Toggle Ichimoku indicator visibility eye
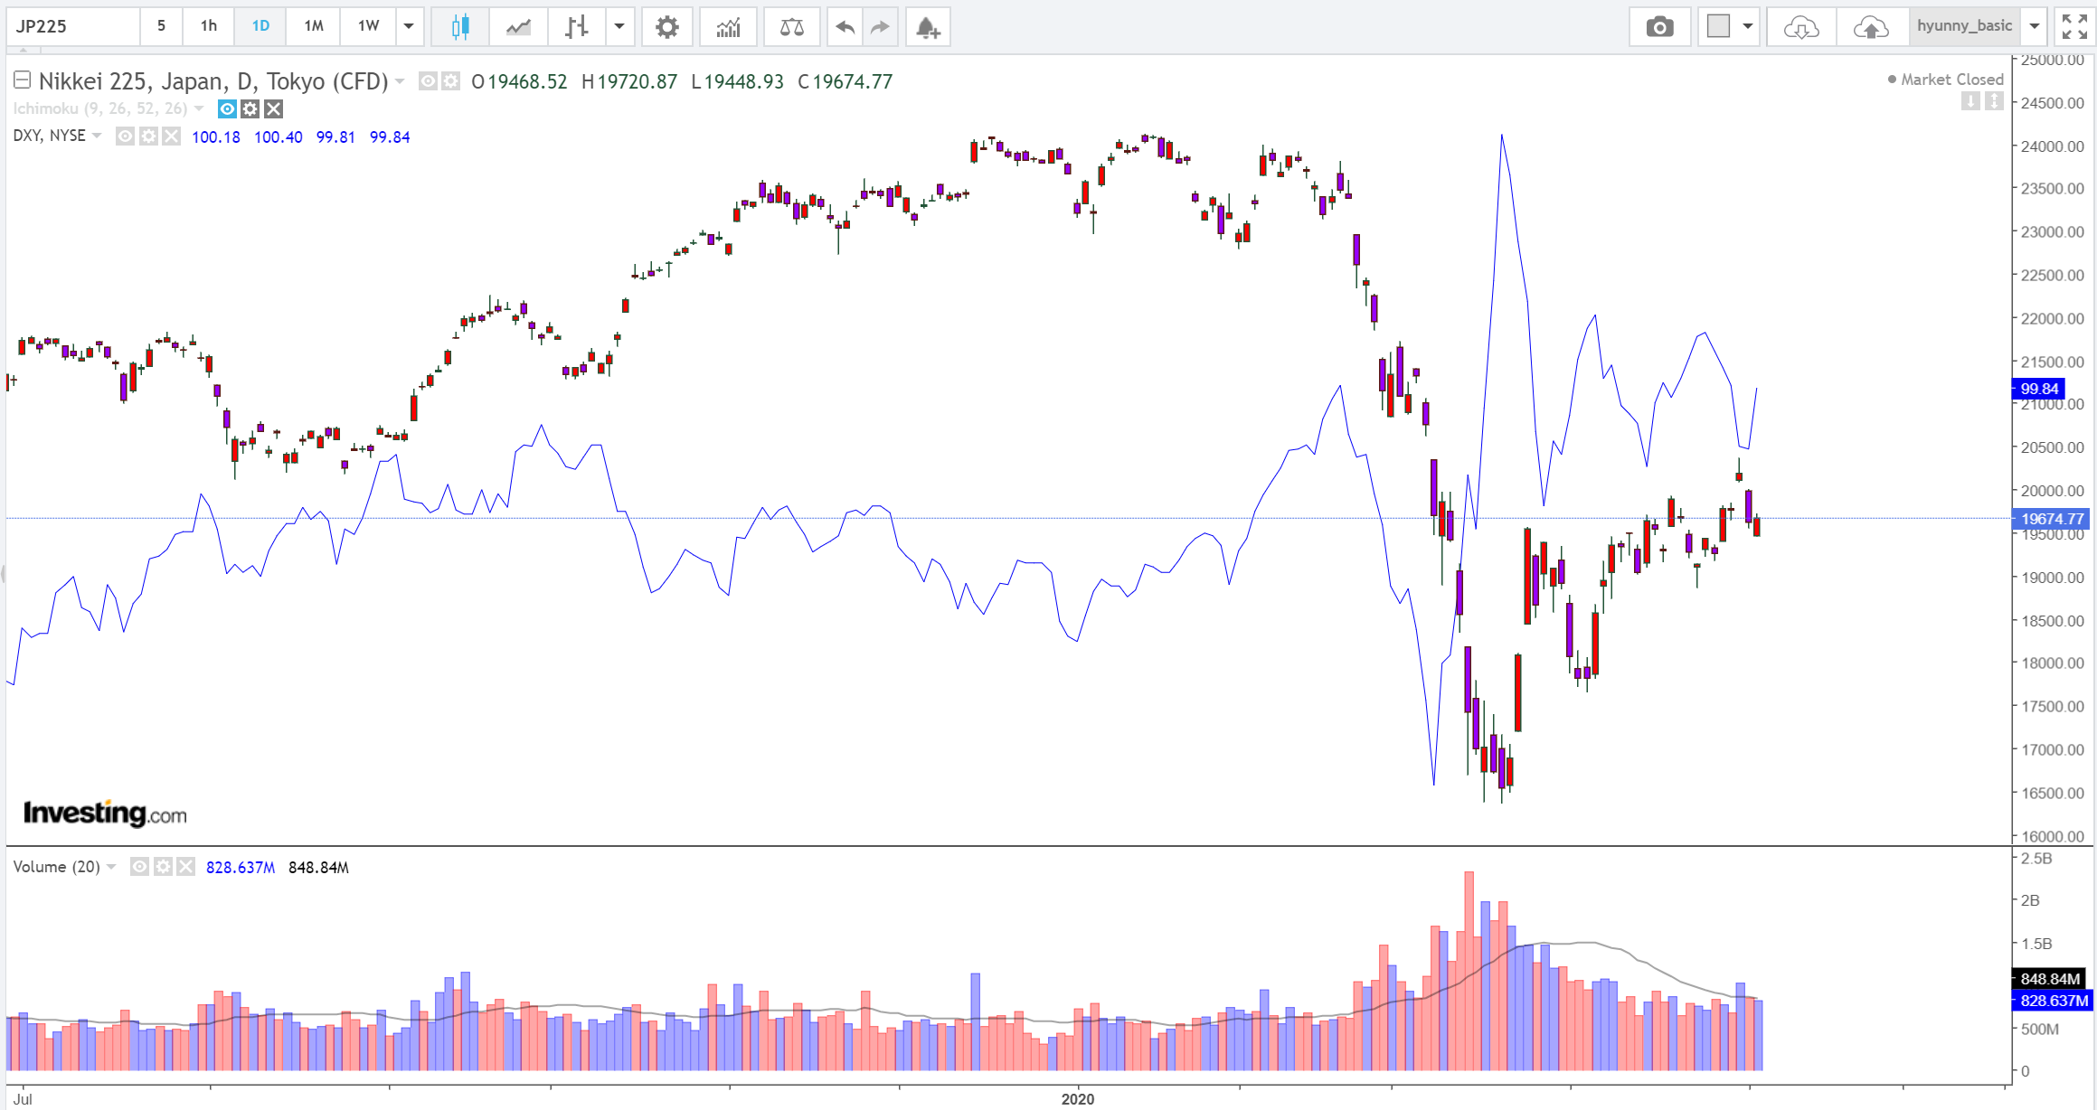The image size is (2097, 1110). (227, 109)
